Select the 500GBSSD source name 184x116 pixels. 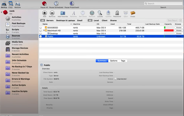[53, 28]
